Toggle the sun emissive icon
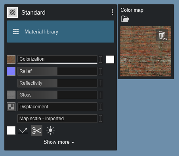This screenshot has height=156, width=179. point(50,130)
